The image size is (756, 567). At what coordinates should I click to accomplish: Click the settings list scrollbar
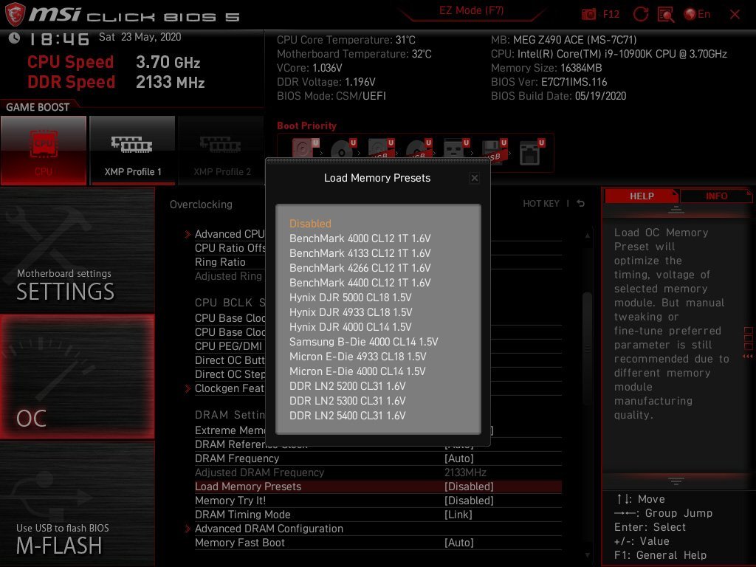[587, 348]
